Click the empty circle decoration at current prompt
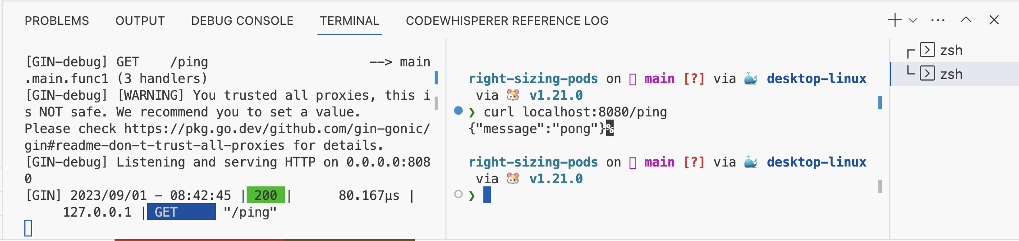 point(459,194)
